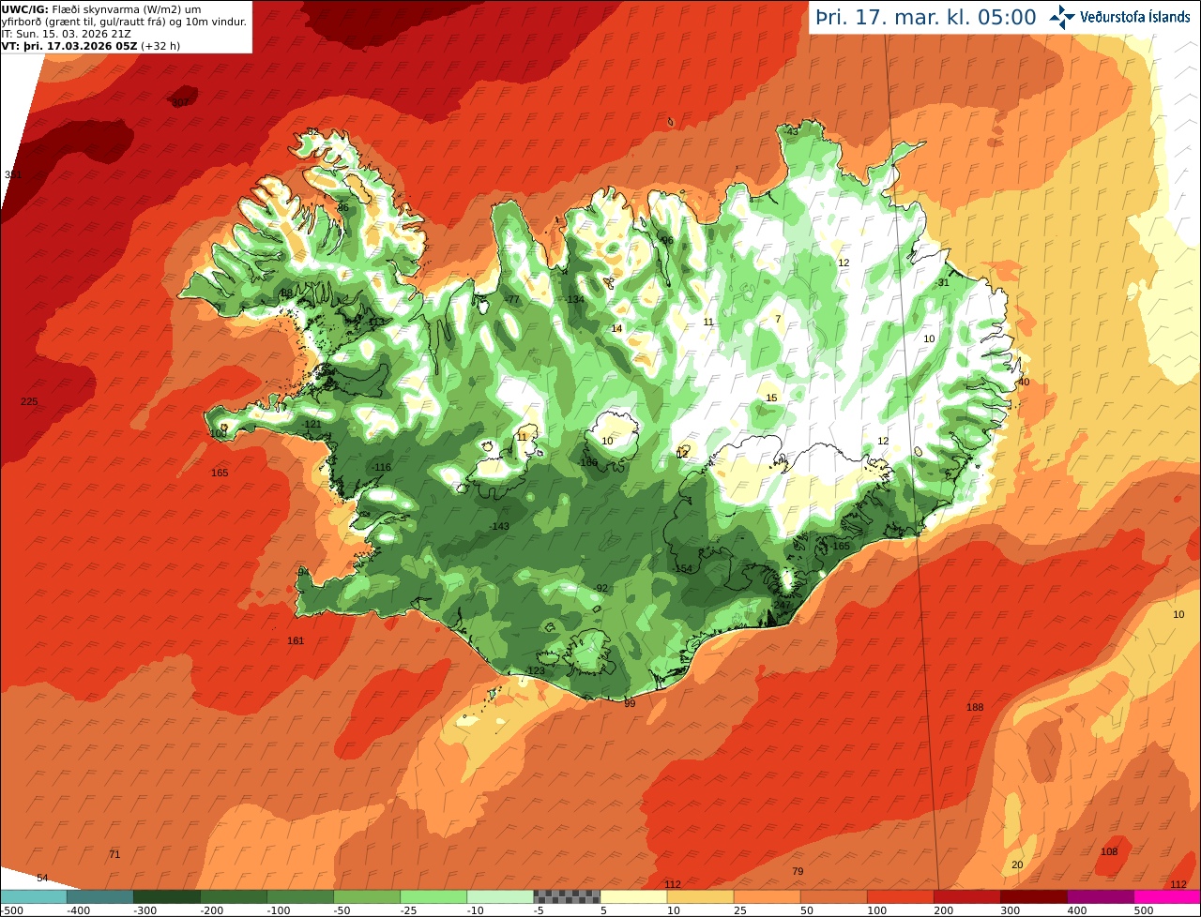
Task: Click the -134 value on the map
Action: tap(574, 299)
